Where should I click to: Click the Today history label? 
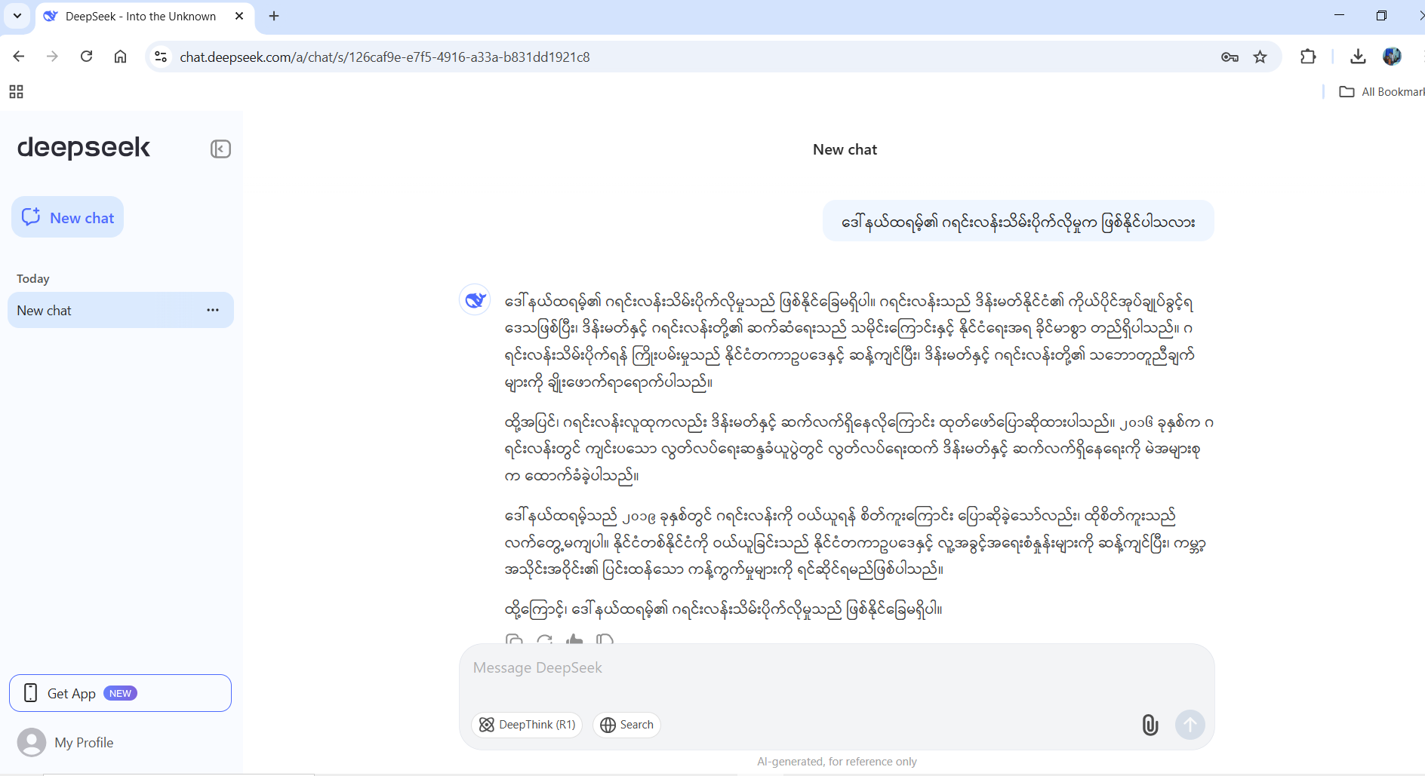(33, 279)
